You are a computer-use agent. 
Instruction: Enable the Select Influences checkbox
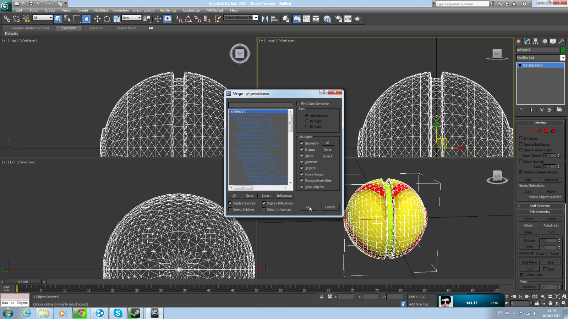(264, 209)
